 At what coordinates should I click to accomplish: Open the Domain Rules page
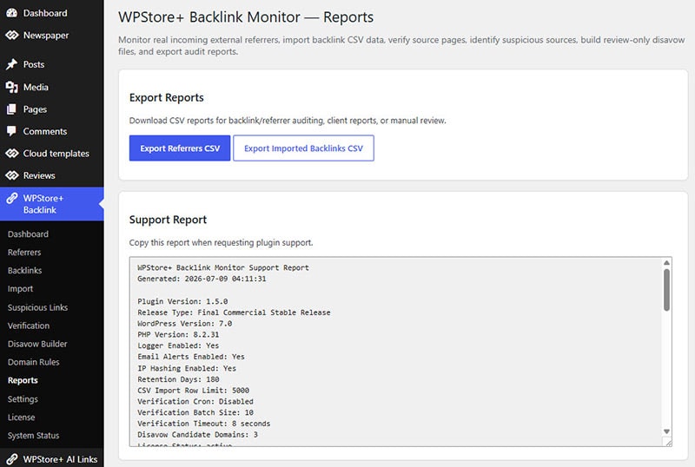point(34,362)
